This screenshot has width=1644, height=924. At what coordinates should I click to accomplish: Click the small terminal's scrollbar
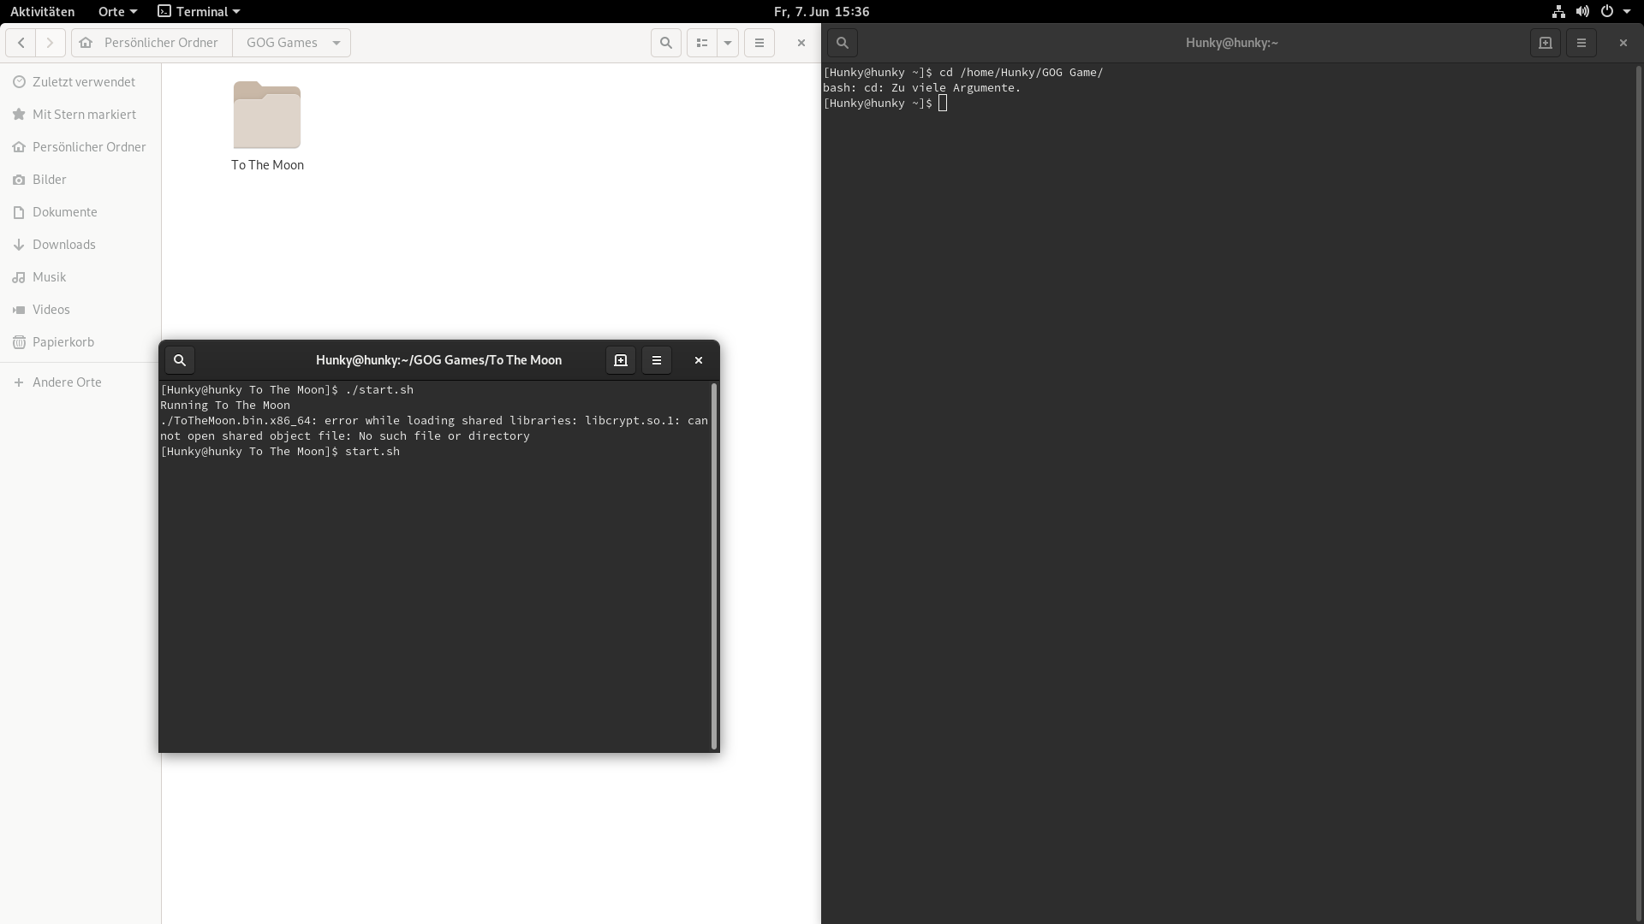pos(714,565)
